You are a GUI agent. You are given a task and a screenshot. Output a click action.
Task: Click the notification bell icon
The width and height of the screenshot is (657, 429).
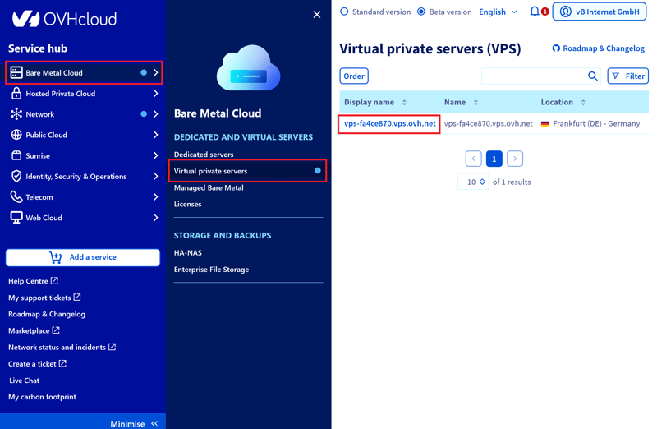[x=535, y=12]
